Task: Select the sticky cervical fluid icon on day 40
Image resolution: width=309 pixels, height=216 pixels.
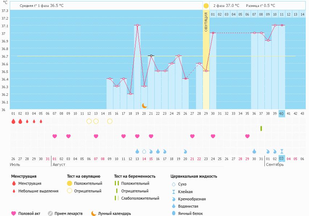Action: point(282,151)
